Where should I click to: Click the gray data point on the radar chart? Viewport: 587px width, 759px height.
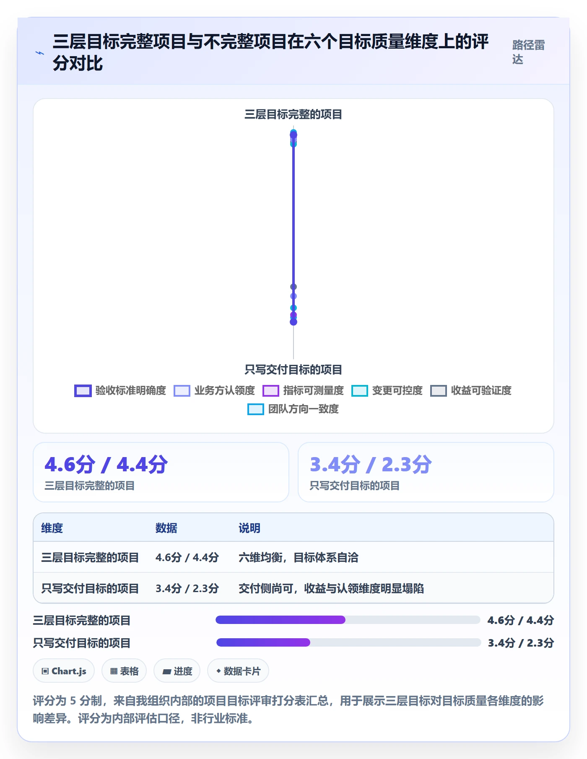pos(293,287)
